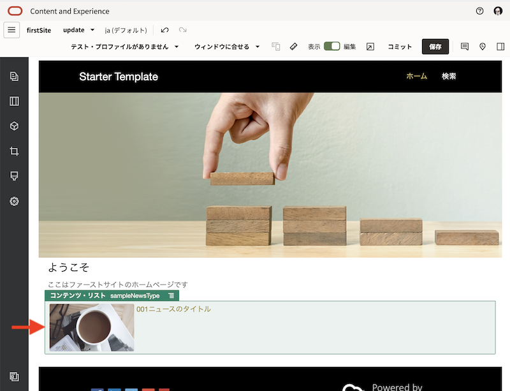The height and width of the screenshot is (391, 510).
Task: Expand the ウィンドウに合せる zoom dropdown
Action: (x=227, y=47)
